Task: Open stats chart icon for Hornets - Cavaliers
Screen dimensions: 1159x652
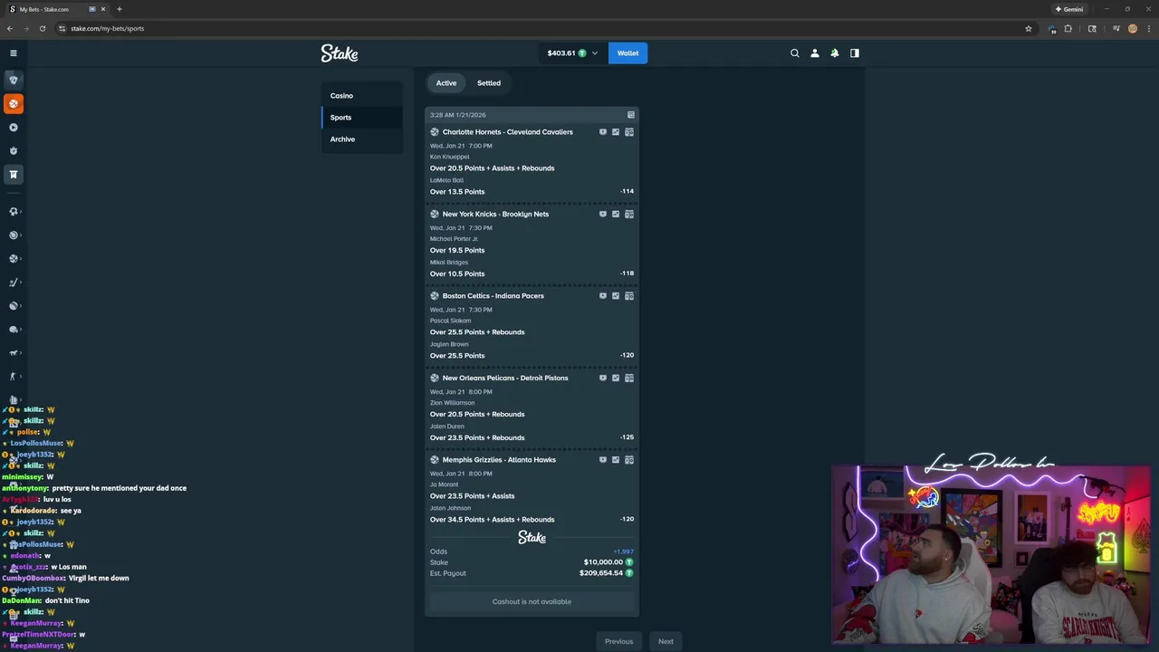Action: tap(616, 132)
